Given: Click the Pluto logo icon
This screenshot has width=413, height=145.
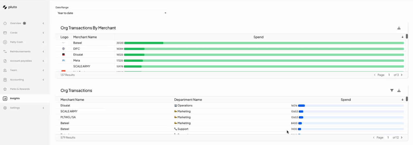Looking at the screenshot, I should [5, 7].
